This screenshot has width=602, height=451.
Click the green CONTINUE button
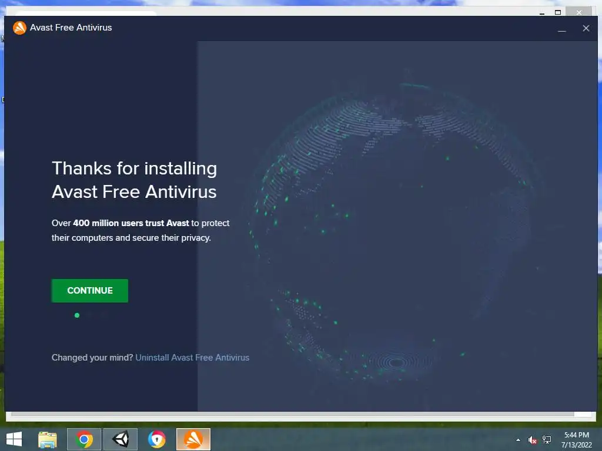pyautogui.click(x=90, y=291)
